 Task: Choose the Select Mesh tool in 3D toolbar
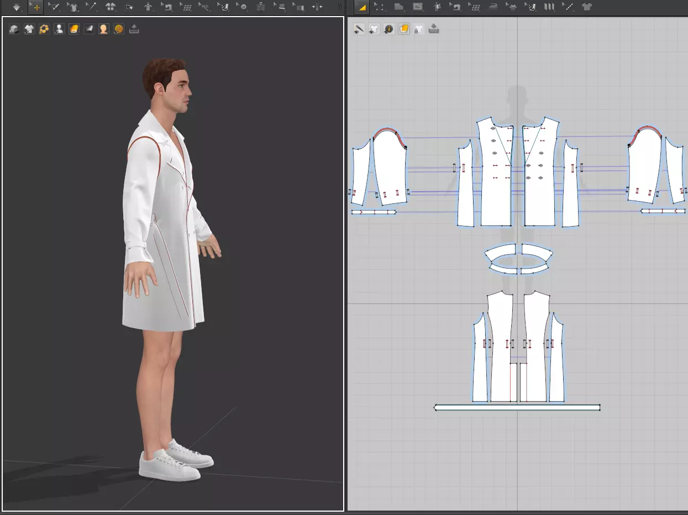tap(54, 7)
